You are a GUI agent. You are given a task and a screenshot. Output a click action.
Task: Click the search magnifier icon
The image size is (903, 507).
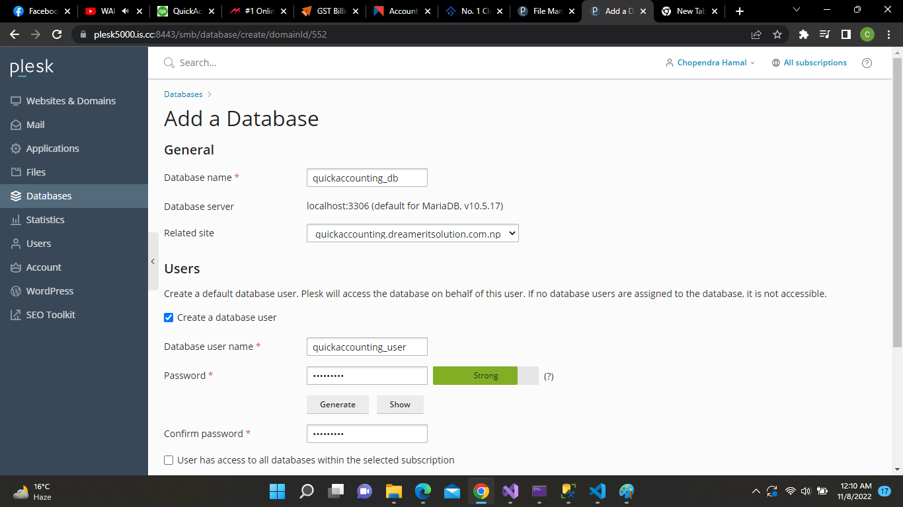pos(169,63)
